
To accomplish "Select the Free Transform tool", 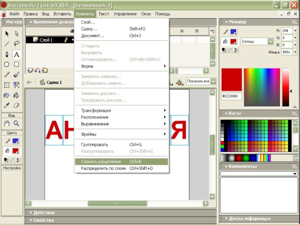I will point(7,85).
